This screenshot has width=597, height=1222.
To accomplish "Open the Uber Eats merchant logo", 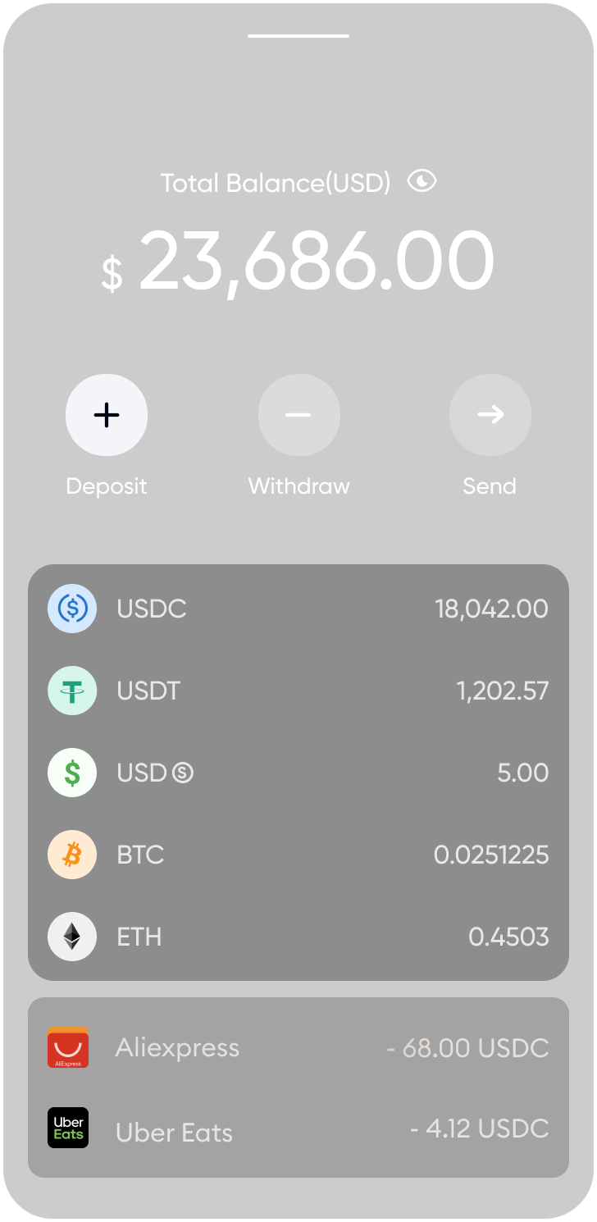I will point(68,1129).
